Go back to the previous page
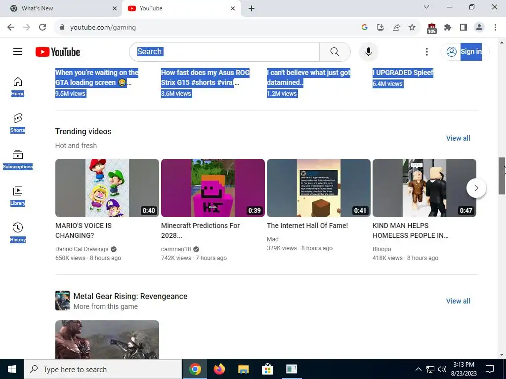The width and height of the screenshot is (506, 379). 11,28
